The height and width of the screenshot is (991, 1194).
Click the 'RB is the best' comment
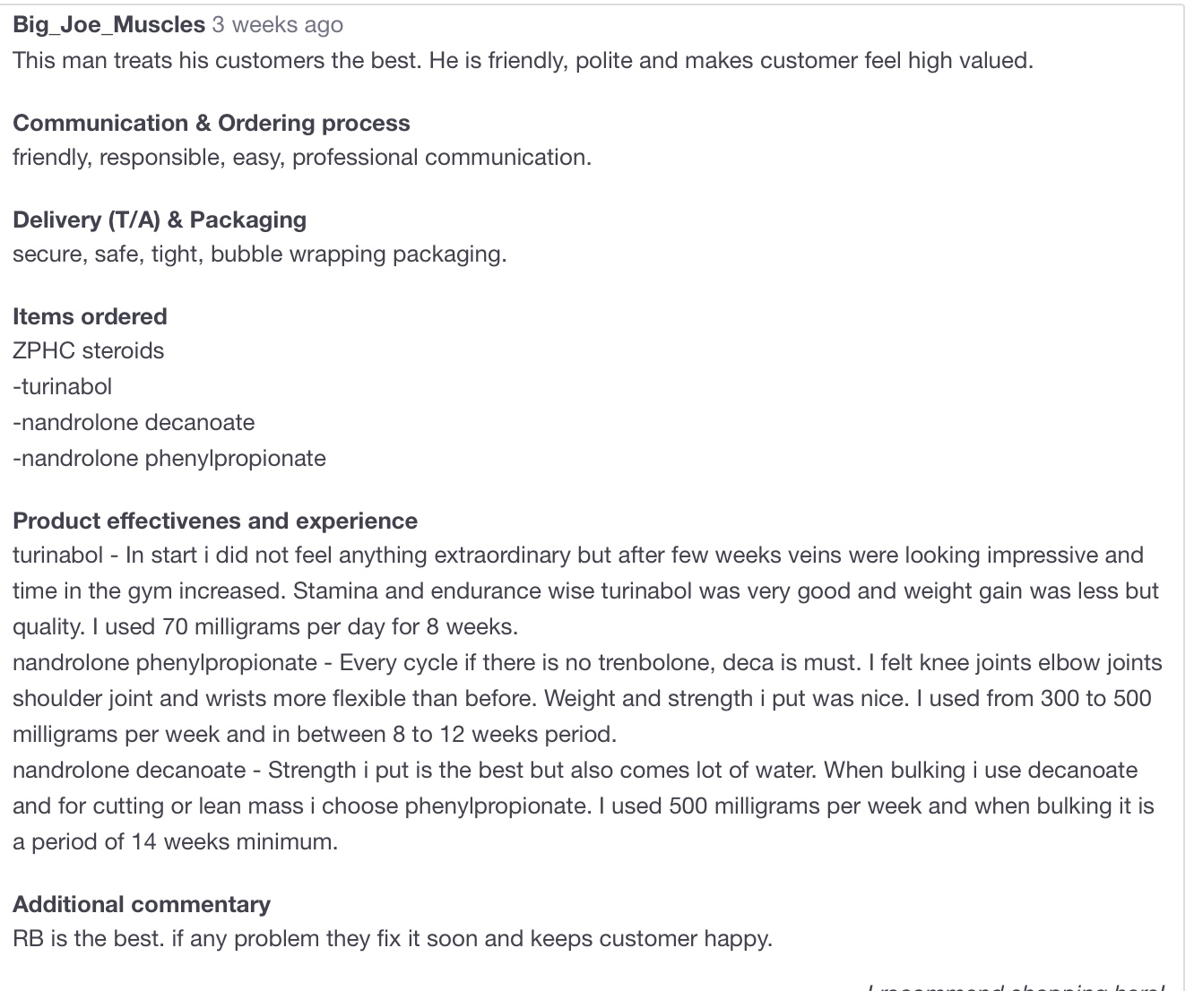click(392, 938)
